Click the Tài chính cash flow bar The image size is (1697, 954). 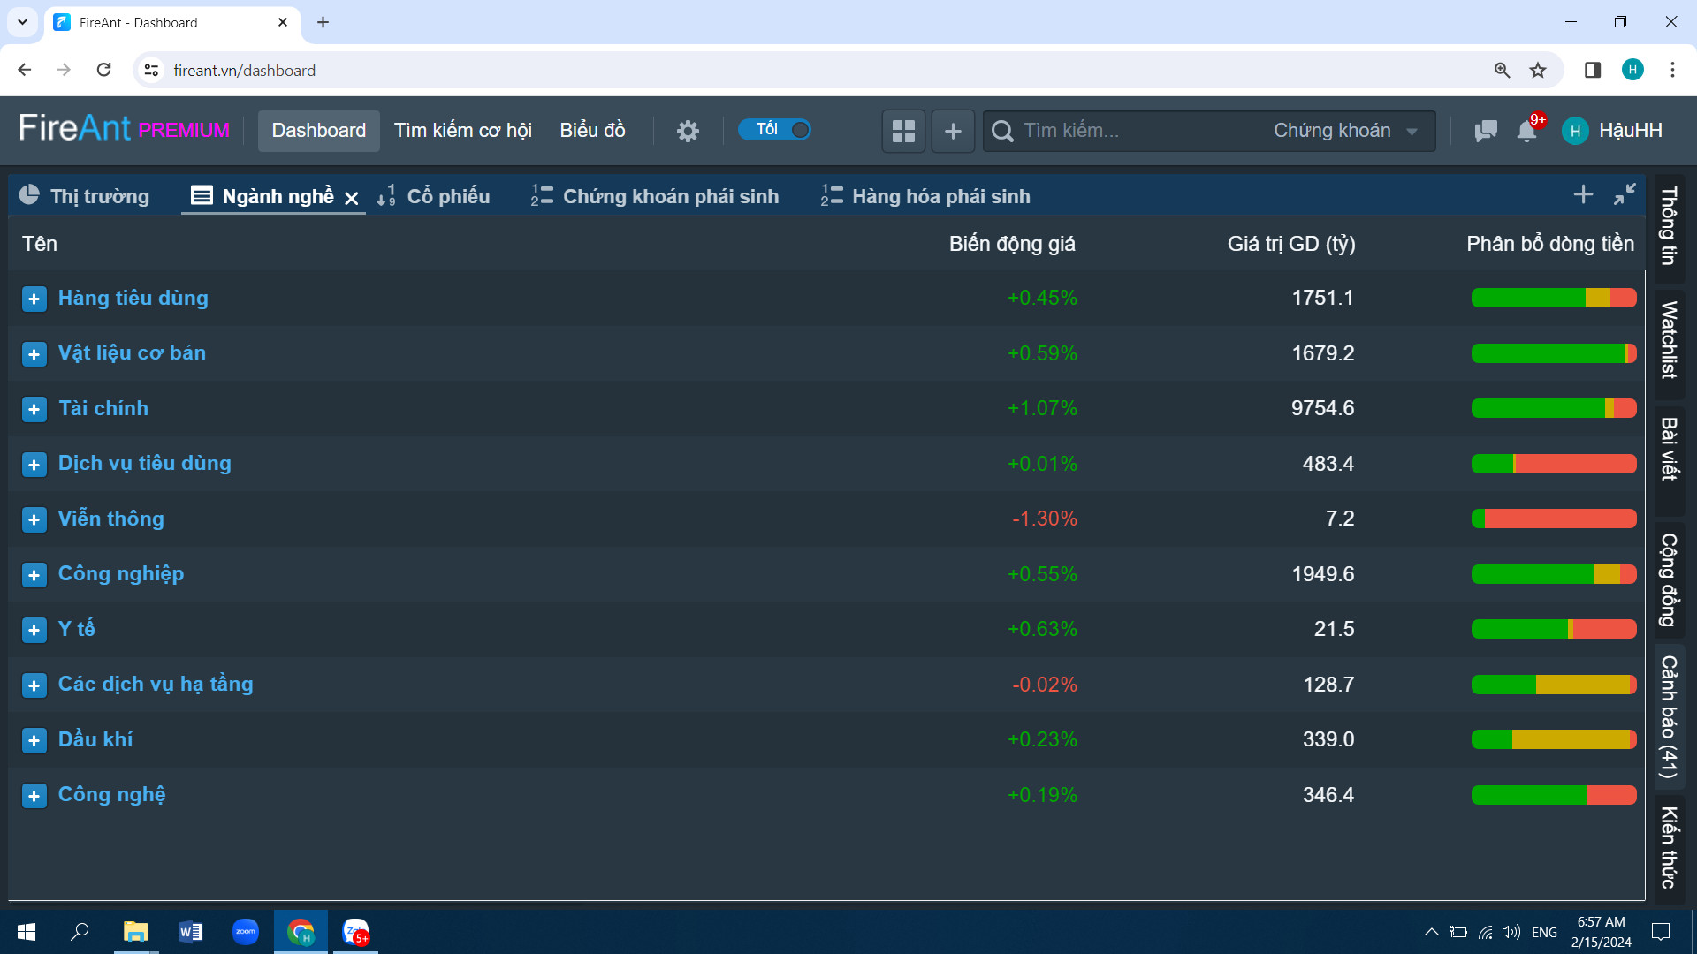pos(1554,408)
